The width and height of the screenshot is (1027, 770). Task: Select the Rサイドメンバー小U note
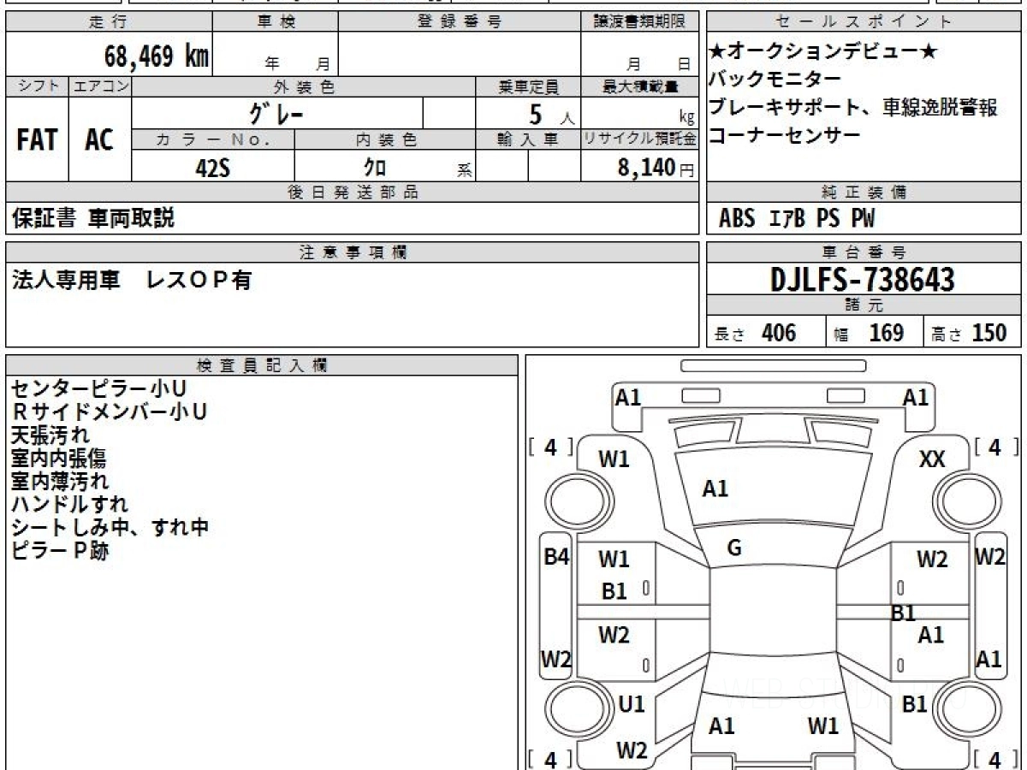[110, 412]
